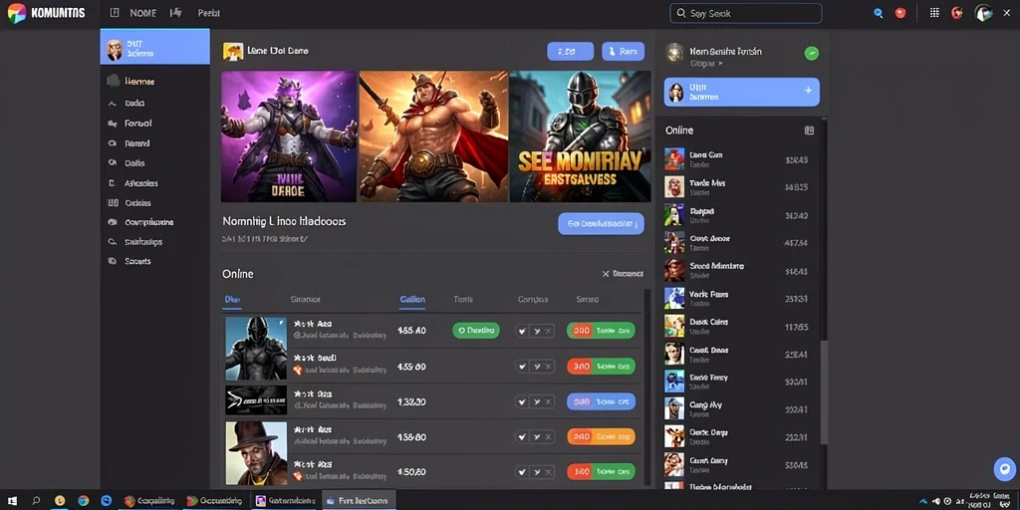Click the green checkmark status icon

[x=812, y=54]
